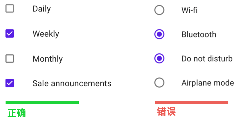Viewport: 243px width, 123px height.
Task: Click the red horizontal bar
Action: [192, 103]
